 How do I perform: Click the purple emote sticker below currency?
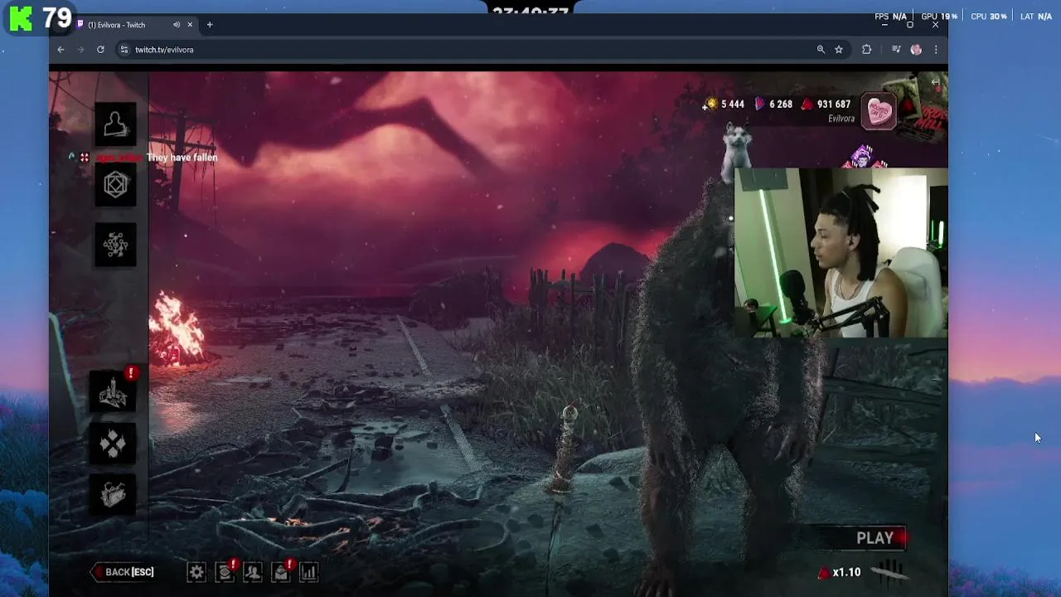pos(864,157)
